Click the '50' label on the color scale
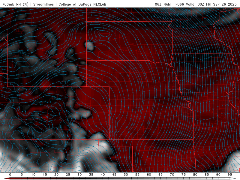 (x=126, y=175)
